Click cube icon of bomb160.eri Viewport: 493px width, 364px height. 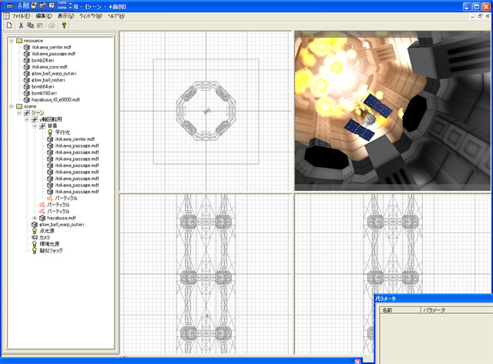tap(27, 93)
